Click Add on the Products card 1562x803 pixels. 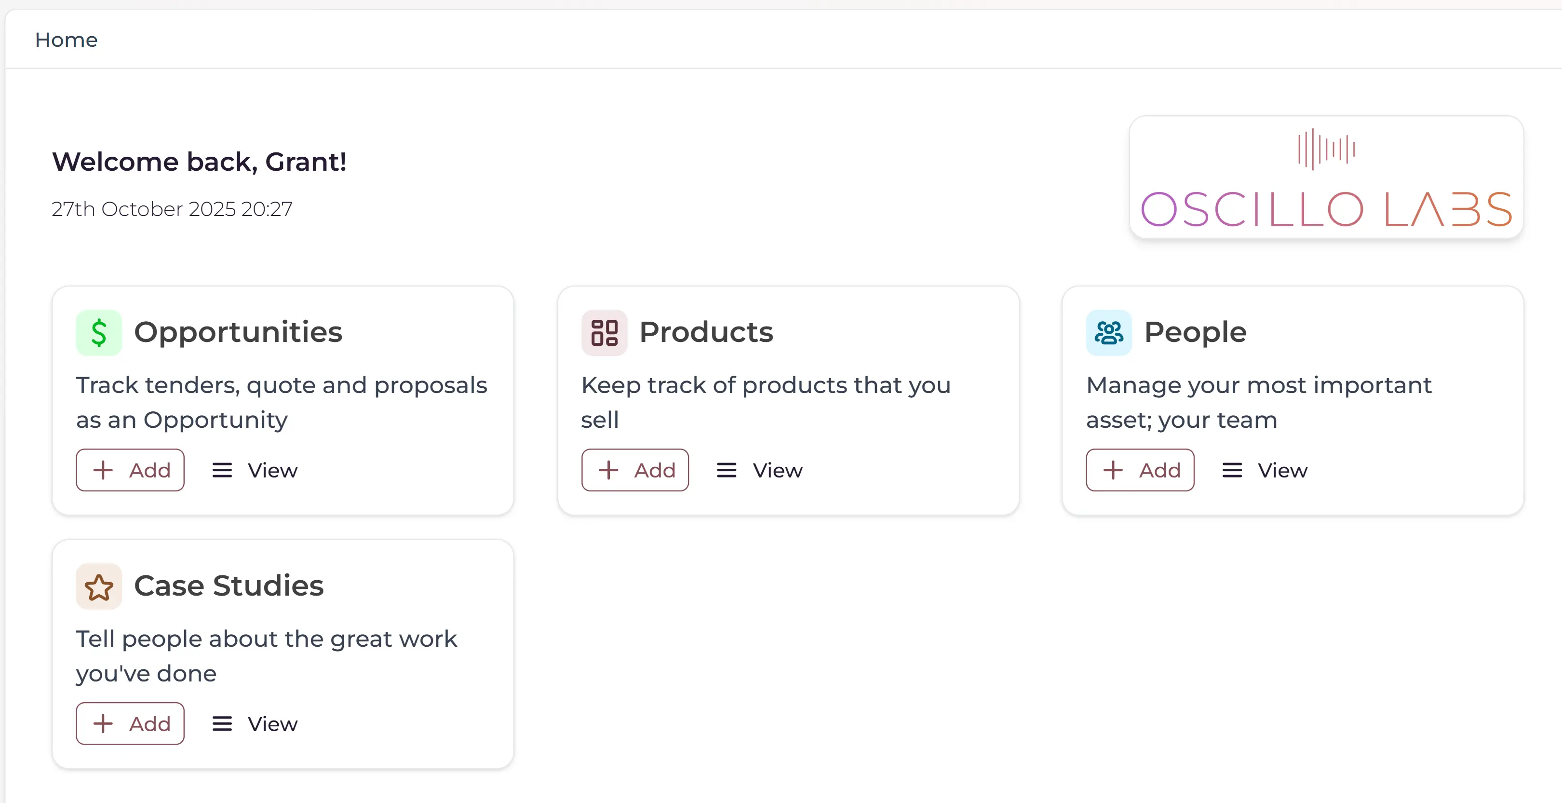pyautogui.click(x=635, y=470)
